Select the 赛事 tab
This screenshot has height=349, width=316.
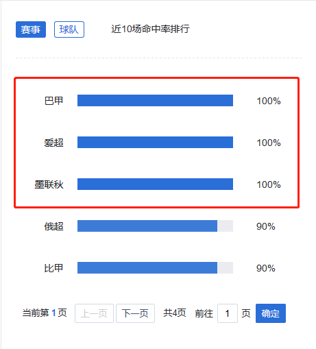31,29
